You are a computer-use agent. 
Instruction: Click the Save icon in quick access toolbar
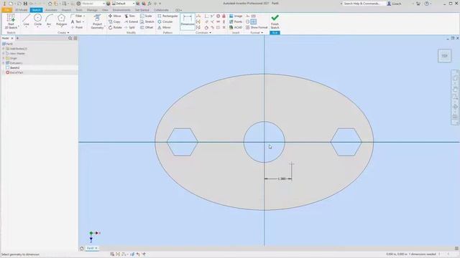coord(25,4)
